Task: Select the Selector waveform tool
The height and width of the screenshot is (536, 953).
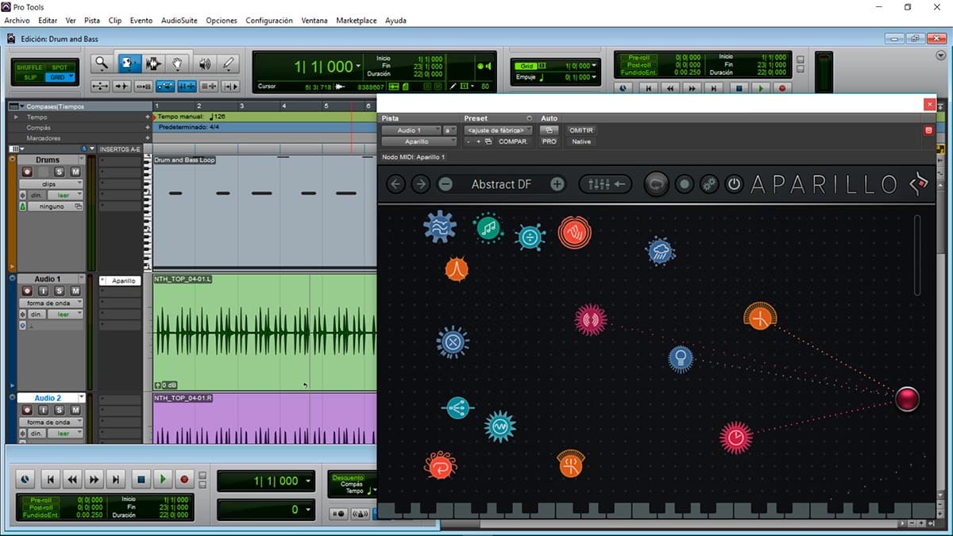Action: [153, 64]
